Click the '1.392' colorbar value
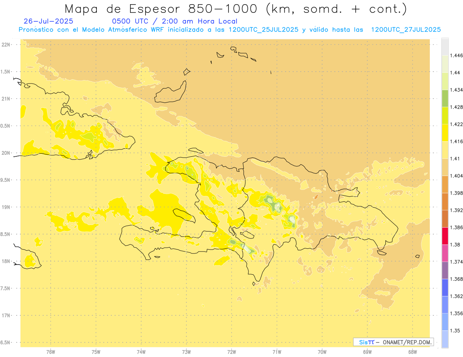The image size is (463, 357). coord(457,210)
